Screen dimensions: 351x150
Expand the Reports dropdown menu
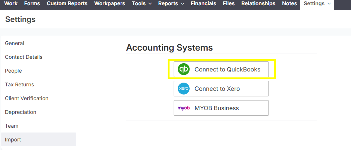coord(171,4)
